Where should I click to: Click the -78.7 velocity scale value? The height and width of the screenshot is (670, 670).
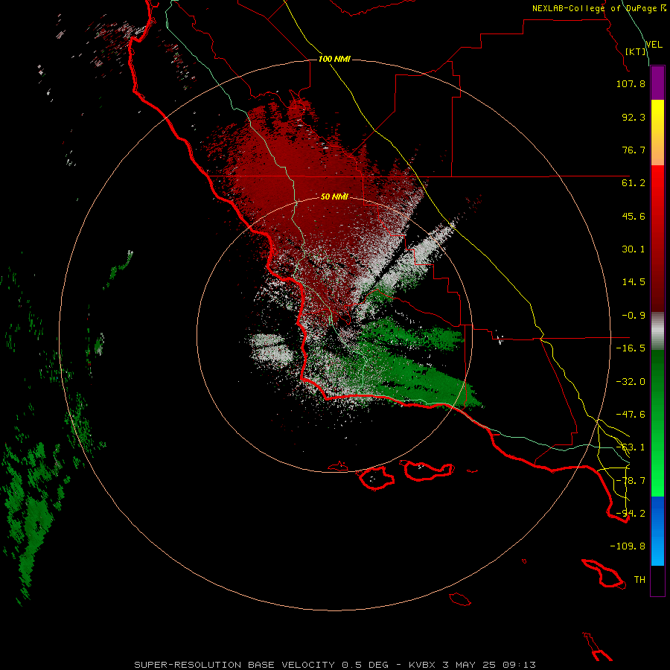point(631,481)
